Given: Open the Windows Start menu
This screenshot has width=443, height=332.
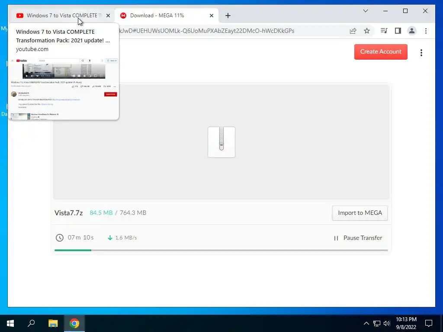Looking at the screenshot, I should pyautogui.click(x=10, y=323).
